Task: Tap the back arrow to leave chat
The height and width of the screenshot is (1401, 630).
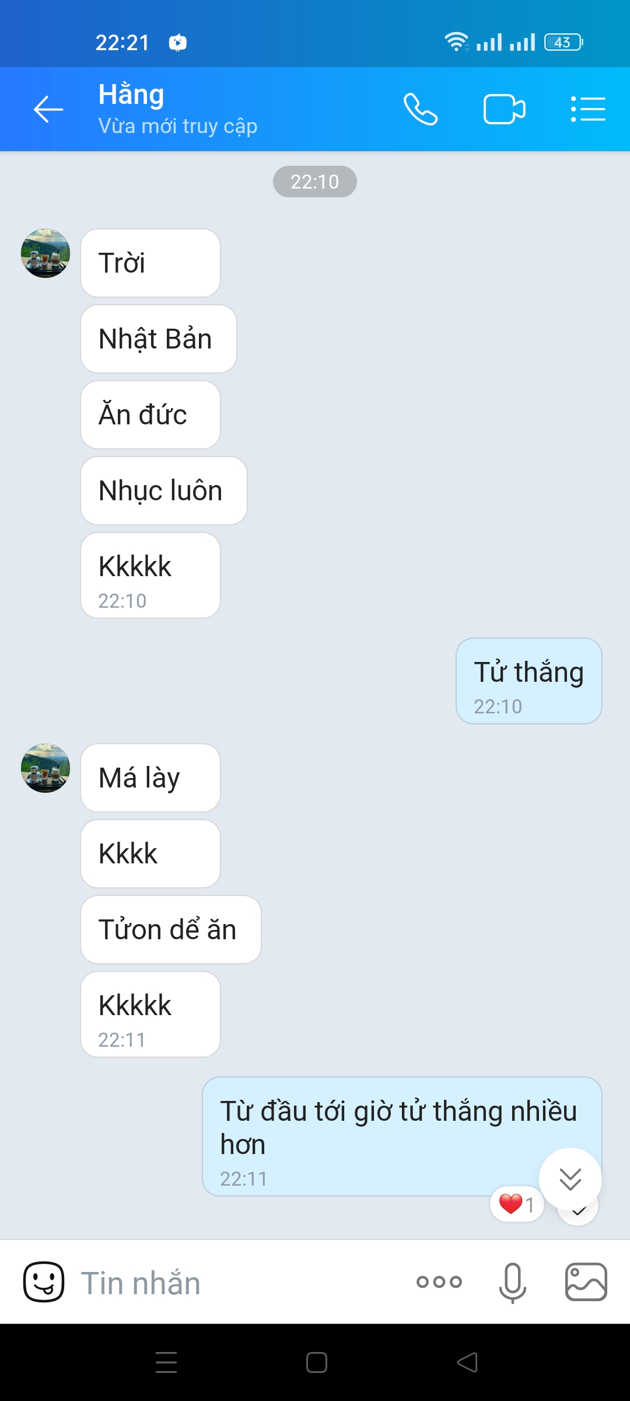Action: (x=48, y=109)
